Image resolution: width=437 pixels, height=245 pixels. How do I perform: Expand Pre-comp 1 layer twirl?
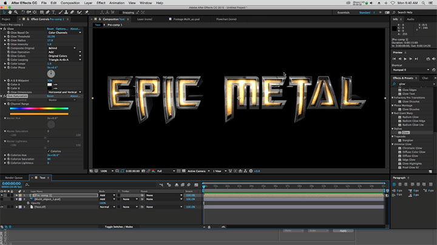coord(17,195)
